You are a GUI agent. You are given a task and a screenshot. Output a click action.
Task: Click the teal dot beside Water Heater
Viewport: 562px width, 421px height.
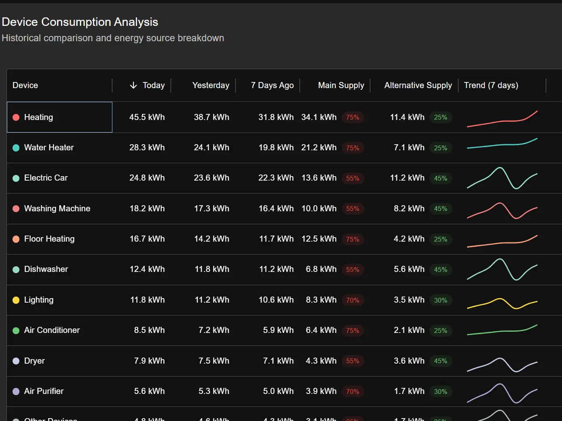(x=16, y=148)
